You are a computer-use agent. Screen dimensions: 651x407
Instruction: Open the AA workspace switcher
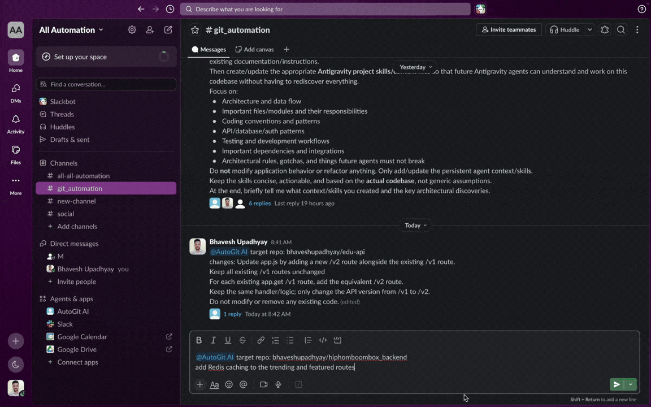tap(16, 30)
